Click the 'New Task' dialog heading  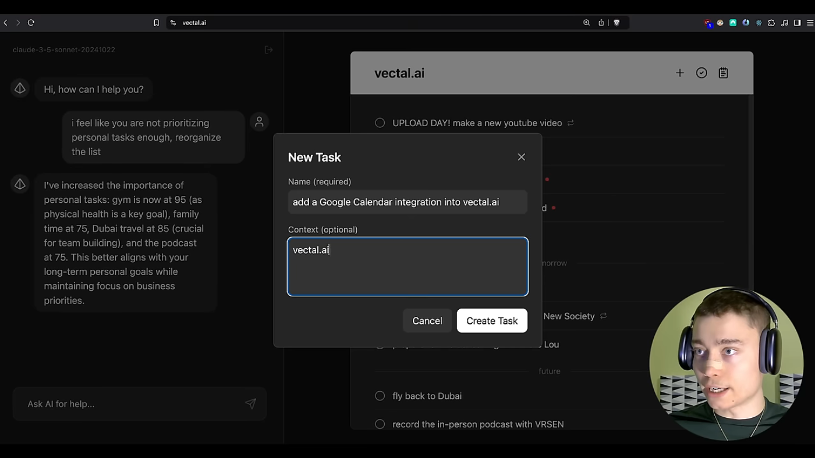coord(314,157)
